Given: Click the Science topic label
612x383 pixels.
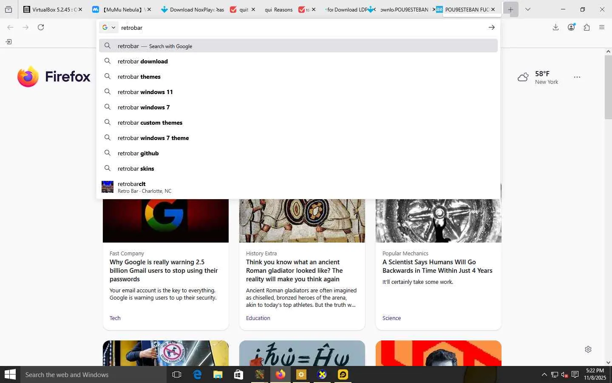Looking at the screenshot, I should point(391,318).
